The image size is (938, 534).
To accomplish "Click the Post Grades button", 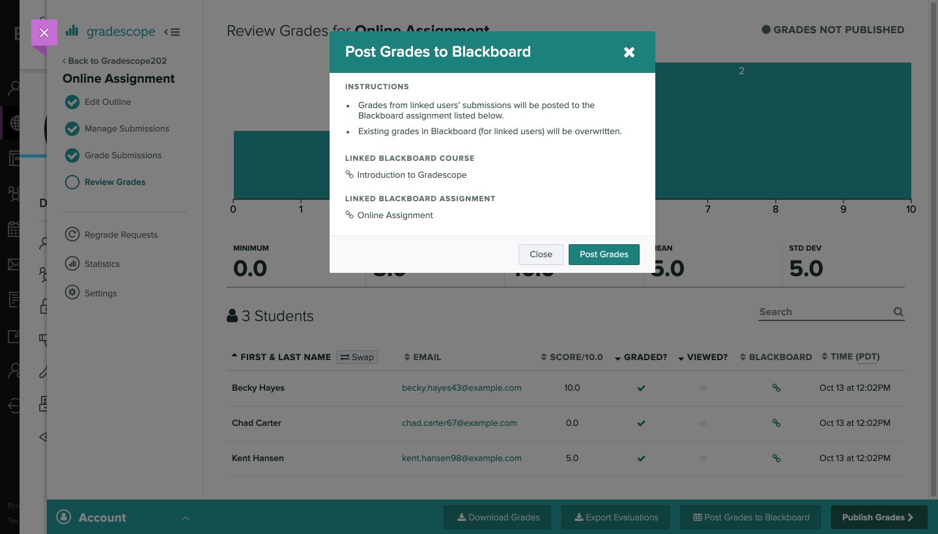I will coord(603,254).
